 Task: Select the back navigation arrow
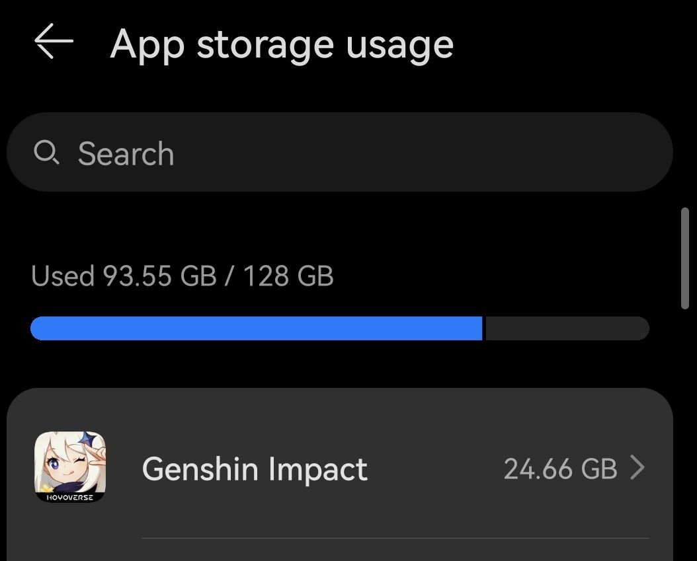[x=53, y=42]
